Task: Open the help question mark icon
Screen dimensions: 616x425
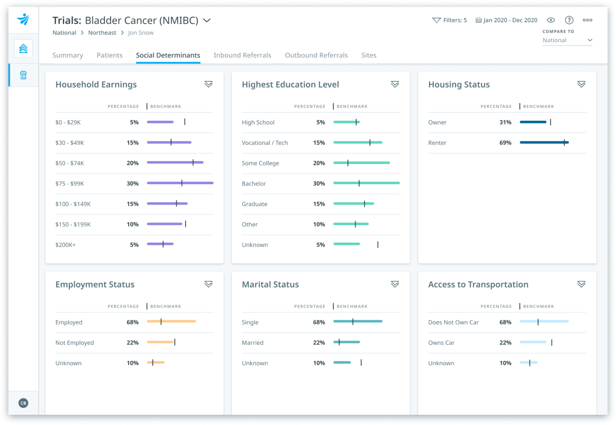Action: [x=569, y=20]
